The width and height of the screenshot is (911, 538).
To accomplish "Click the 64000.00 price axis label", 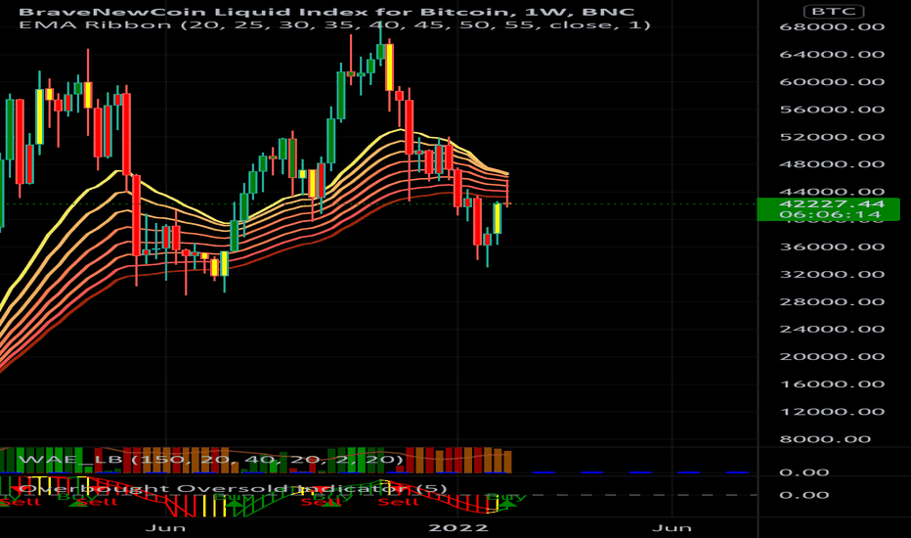I will [832, 54].
